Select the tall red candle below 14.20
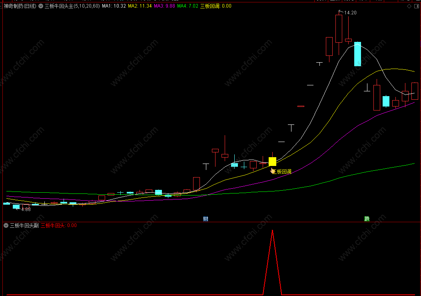421x296 pixels. 339,29
